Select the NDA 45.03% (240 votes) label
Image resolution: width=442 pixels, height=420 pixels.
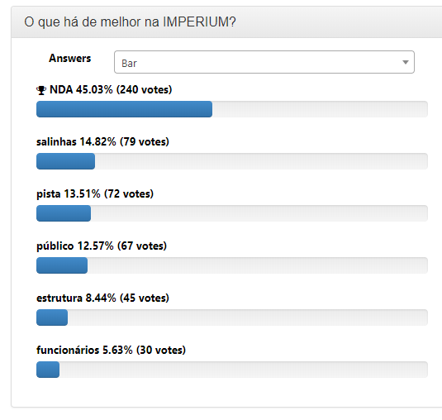pos(111,89)
